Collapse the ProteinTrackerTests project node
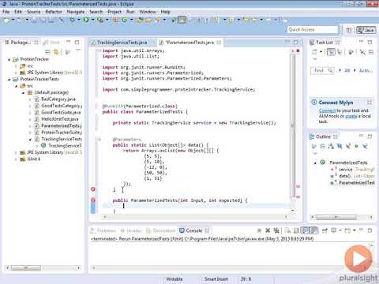 9,79
